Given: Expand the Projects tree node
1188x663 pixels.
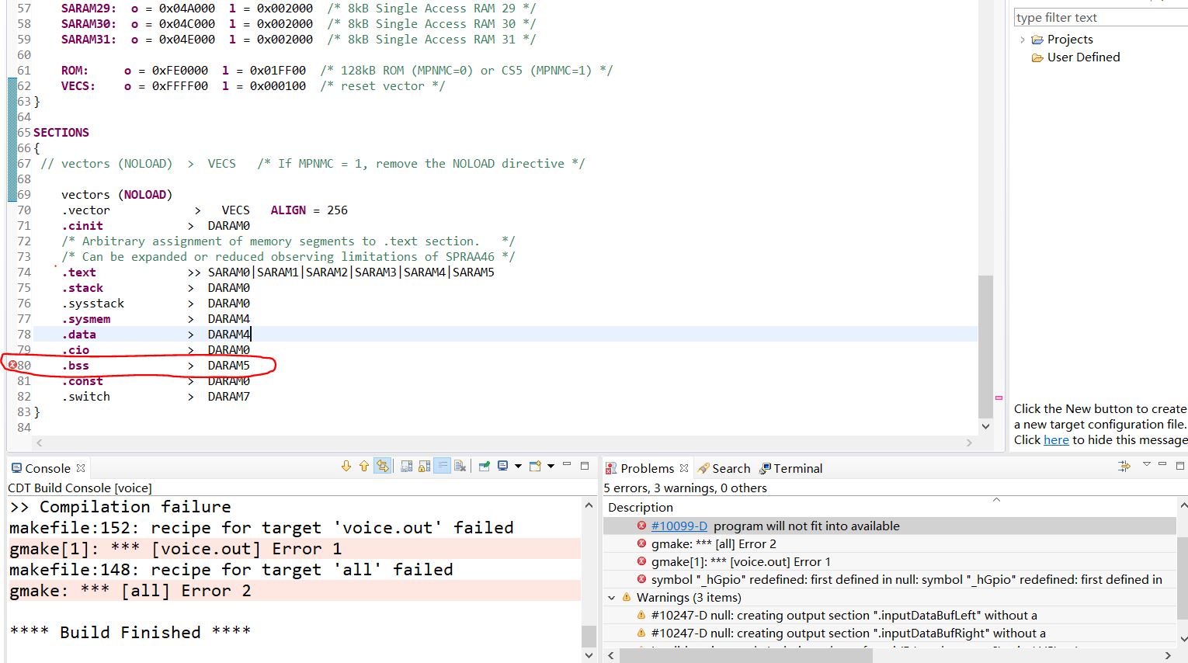Looking at the screenshot, I should click(x=1022, y=40).
